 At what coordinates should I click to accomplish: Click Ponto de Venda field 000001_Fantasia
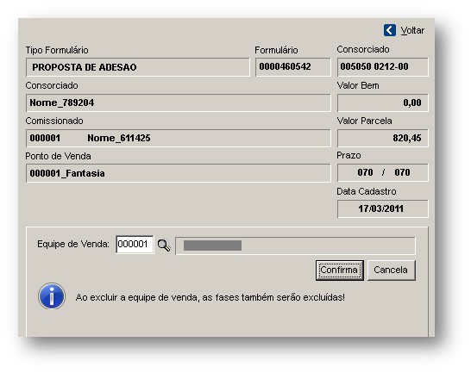point(178,173)
